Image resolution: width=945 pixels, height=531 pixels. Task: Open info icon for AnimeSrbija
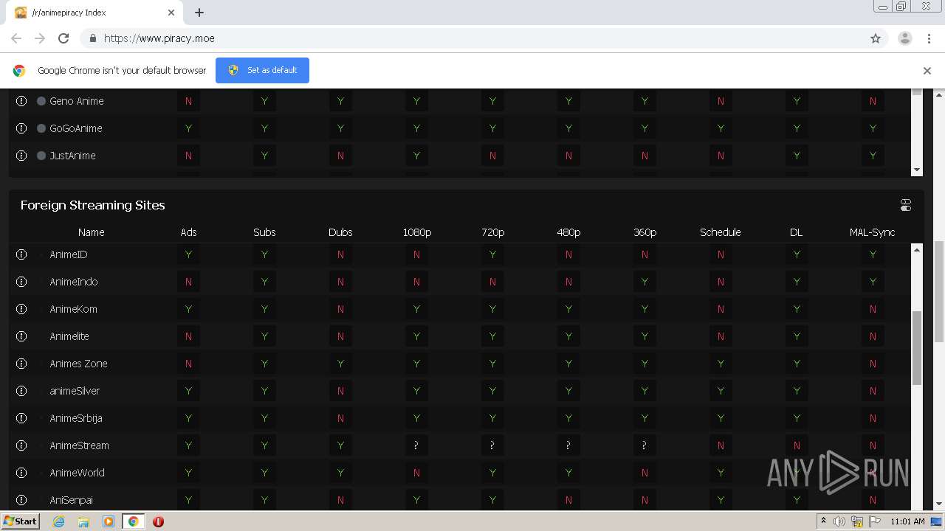21,418
